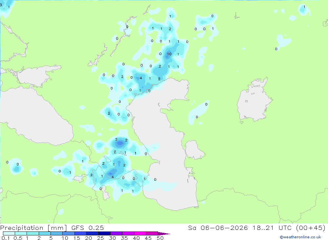Click the 'Precipitation [mm]' title text
Screen dimensions: 328x240
click(33, 228)
